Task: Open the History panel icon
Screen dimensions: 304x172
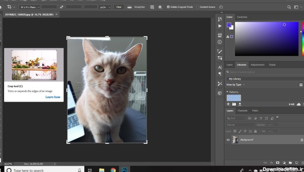Action: 220,19
